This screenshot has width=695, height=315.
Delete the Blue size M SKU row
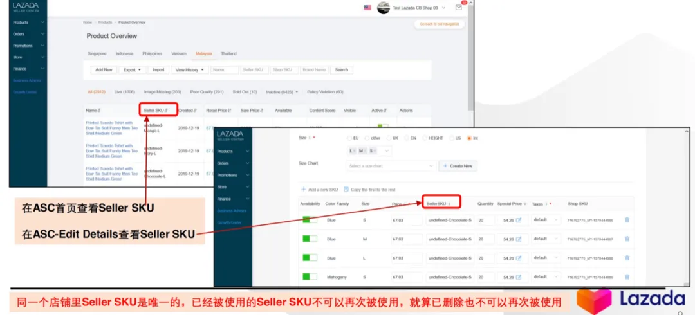pyautogui.click(x=627, y=239)
